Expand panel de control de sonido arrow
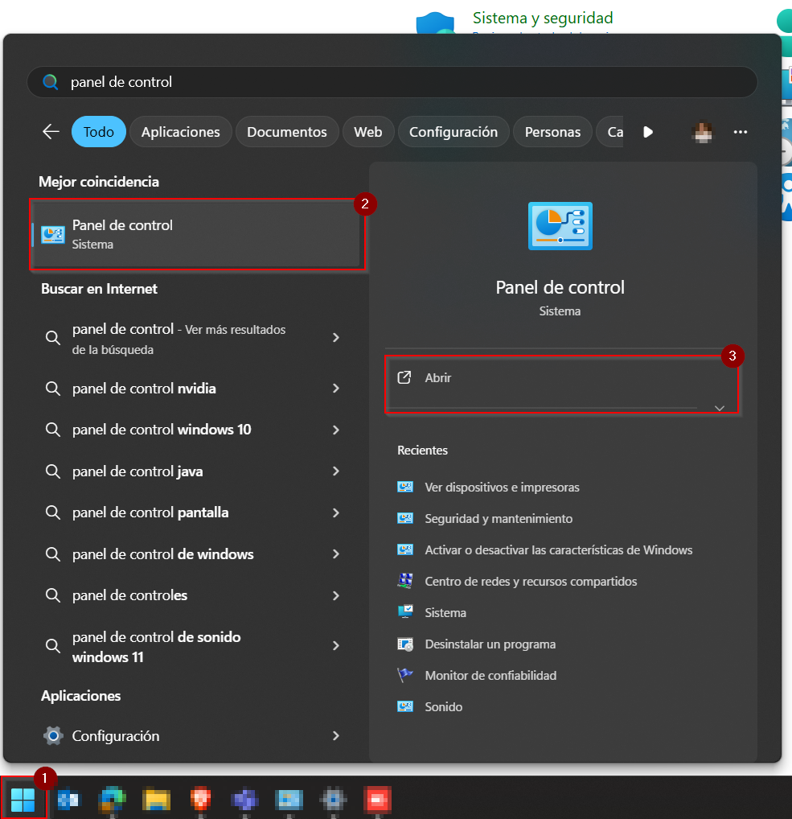Viewport: 792px width, 819px height. pyautogui.click(x=336, y=646)
